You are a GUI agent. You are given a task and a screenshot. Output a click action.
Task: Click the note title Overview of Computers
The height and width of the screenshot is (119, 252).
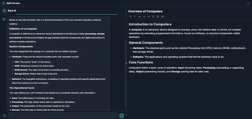click(145, 11)
